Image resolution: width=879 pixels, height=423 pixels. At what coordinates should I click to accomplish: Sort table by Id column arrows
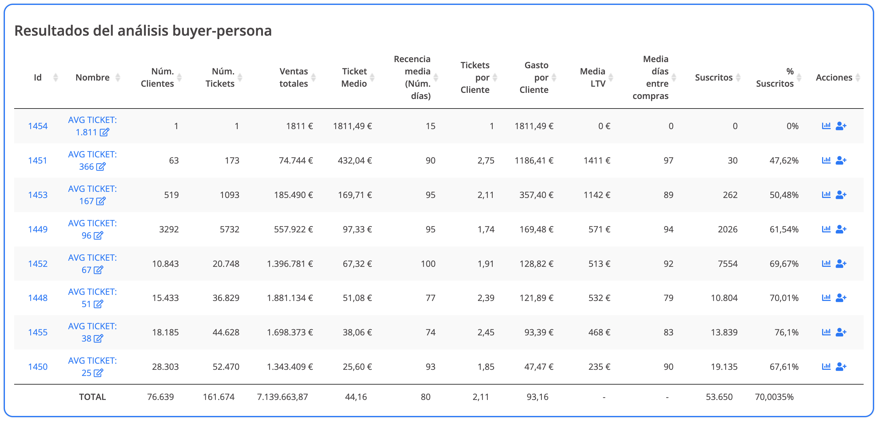pyautogui.click(x=56, y=77)
